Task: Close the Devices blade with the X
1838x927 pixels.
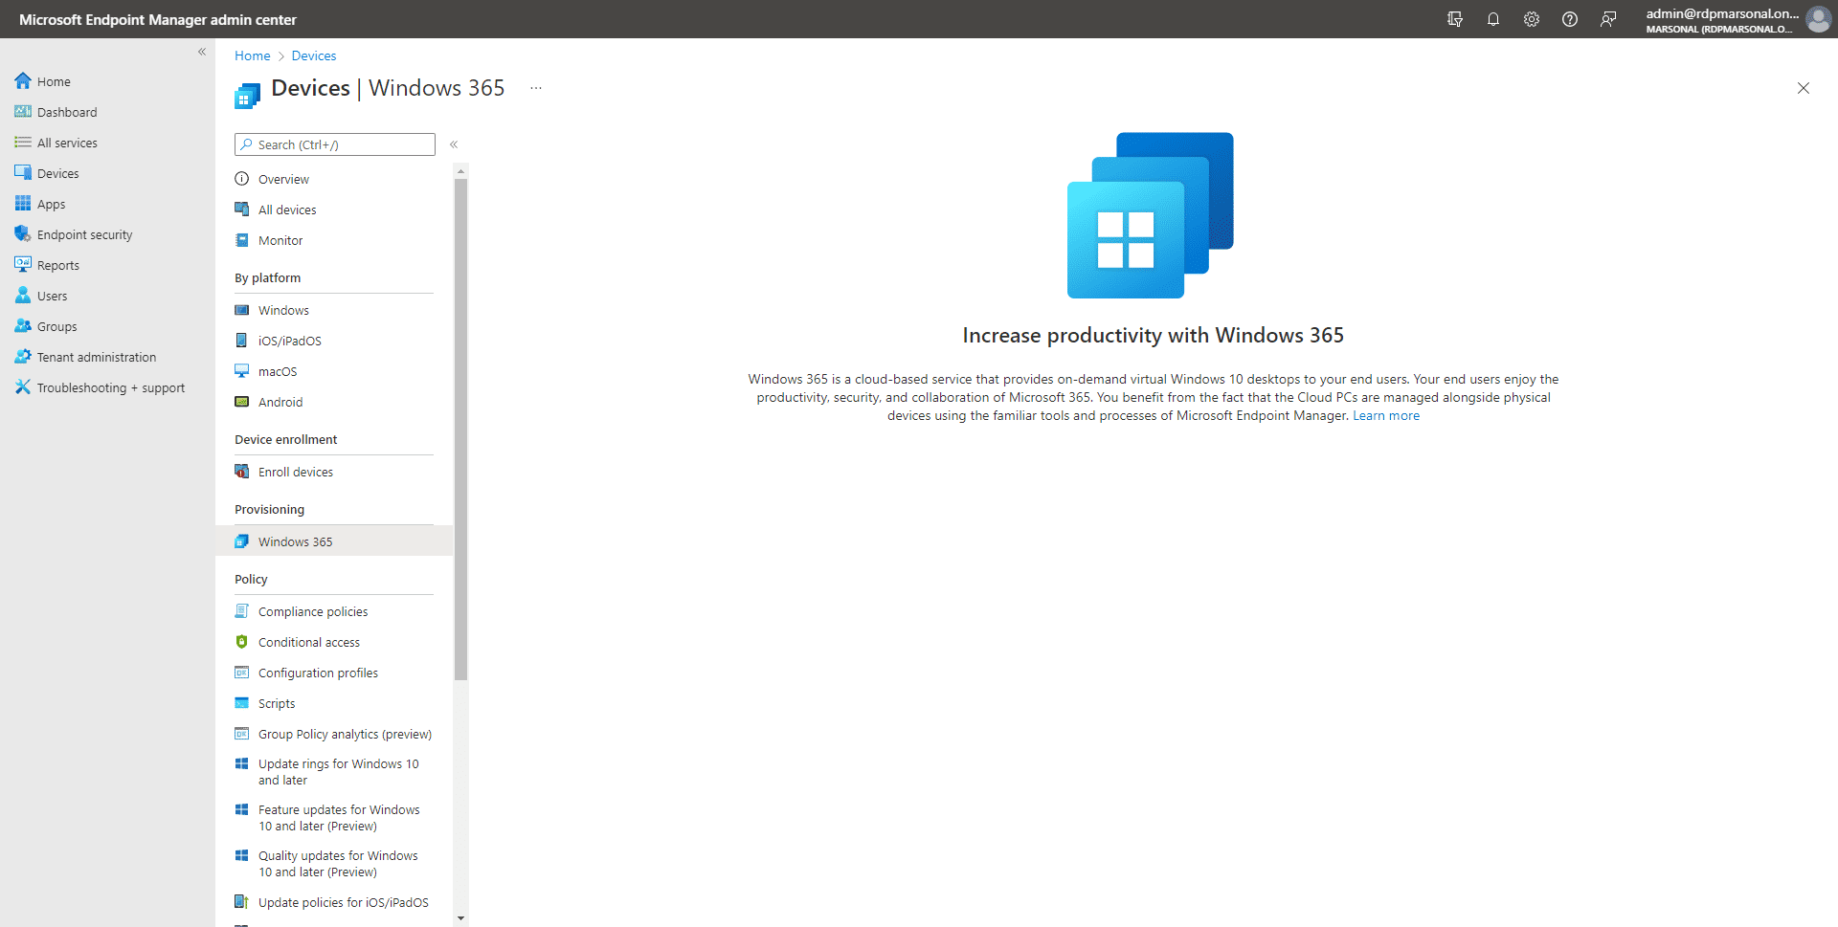Action: click(x=1804, y=88)
